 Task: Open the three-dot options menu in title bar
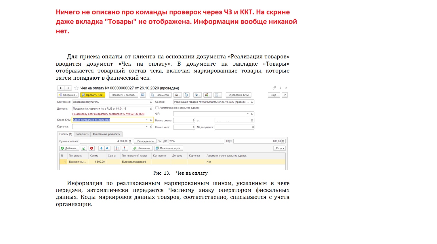tap(280, 88)
